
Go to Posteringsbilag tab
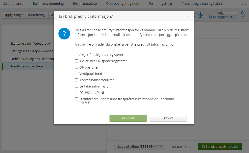(x=160, y=4)
